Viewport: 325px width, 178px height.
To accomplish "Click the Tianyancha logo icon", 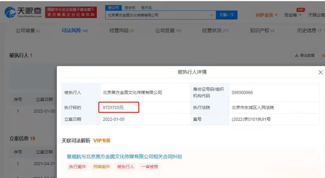I will pyautogui.click(x=10, y=12).
